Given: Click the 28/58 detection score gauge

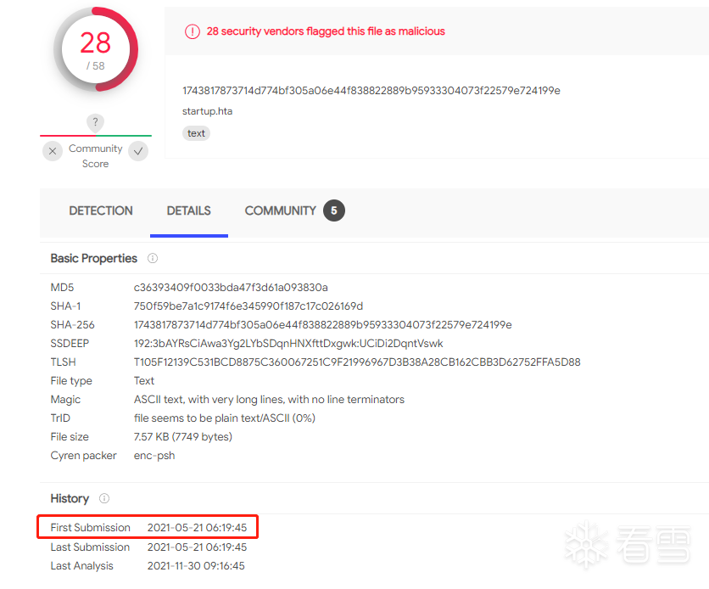Looking at the screenshot, I should (95, 49).
